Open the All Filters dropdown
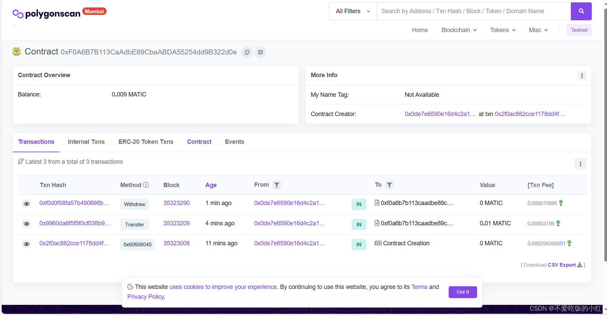The image size is (607, 315). 353,11
